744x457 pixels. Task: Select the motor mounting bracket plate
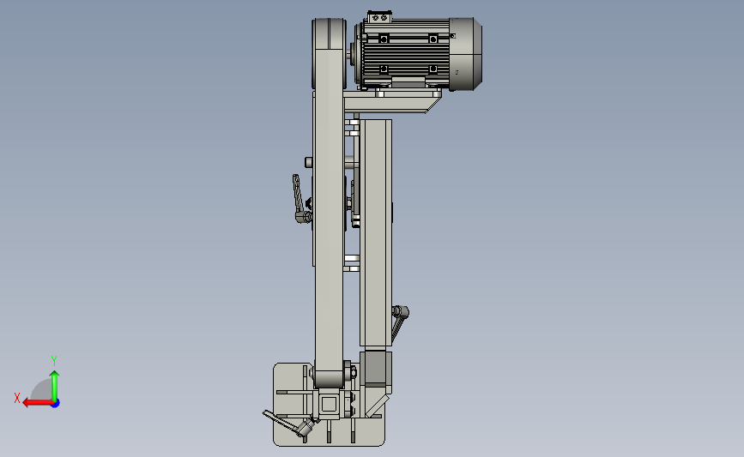(x=392, y=101)
